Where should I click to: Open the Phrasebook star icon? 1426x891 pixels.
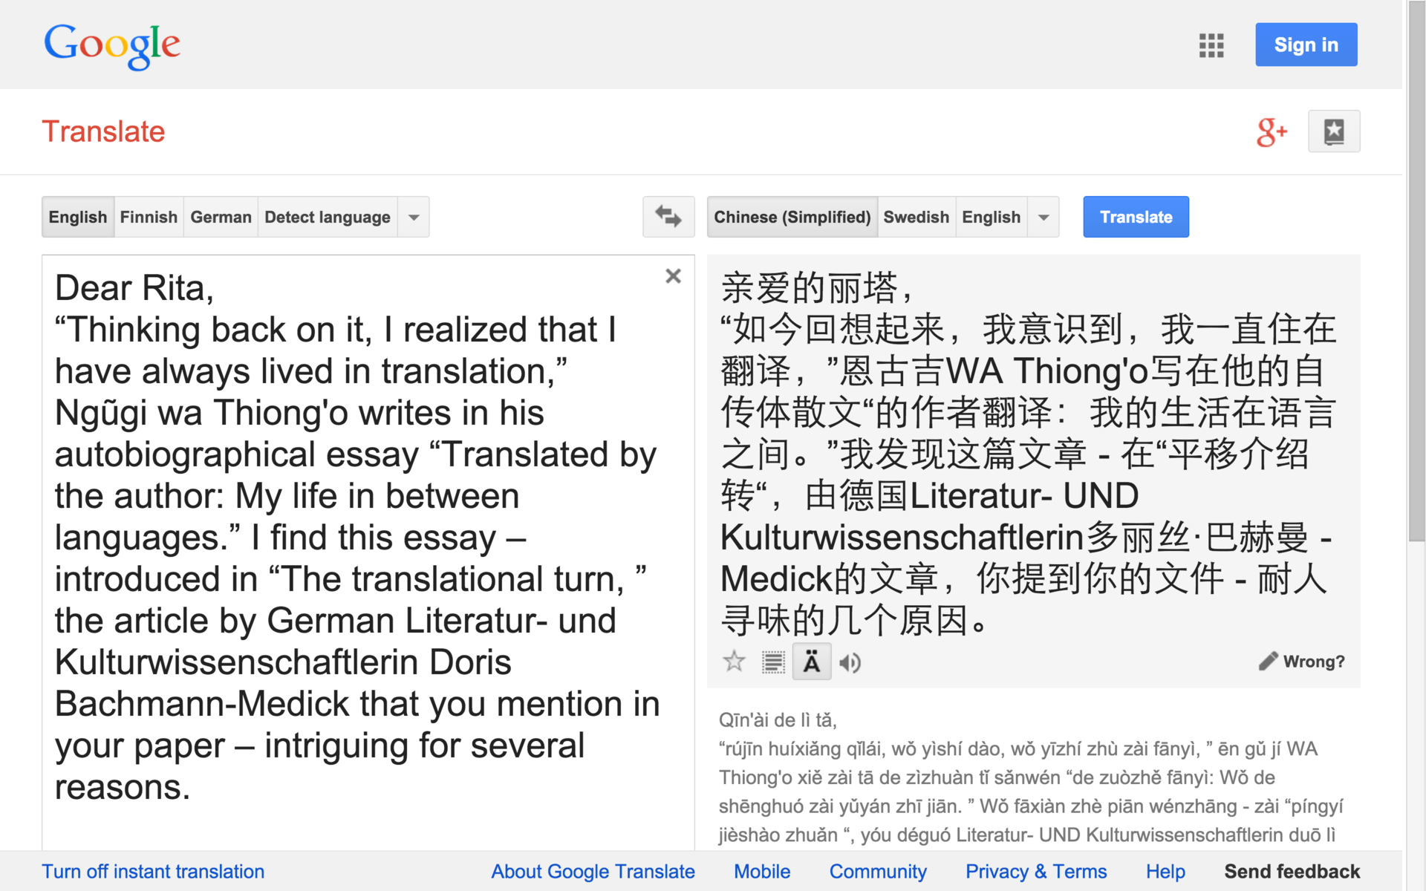point(1333,132)
